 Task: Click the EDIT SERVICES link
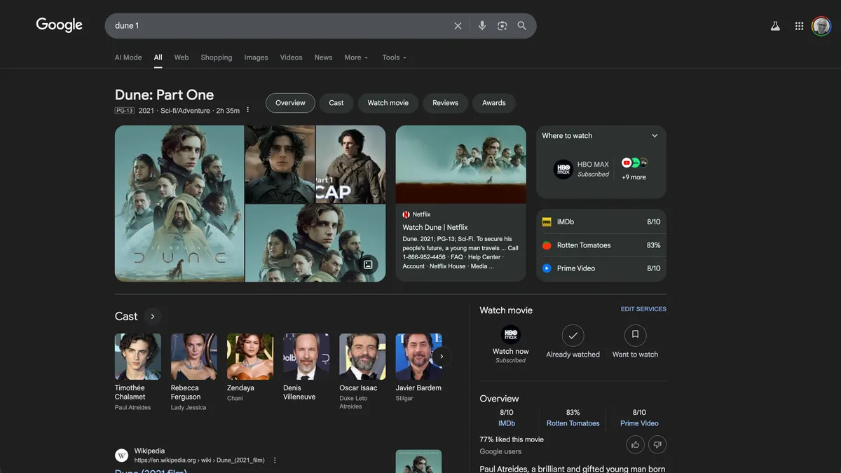(643, 309)
